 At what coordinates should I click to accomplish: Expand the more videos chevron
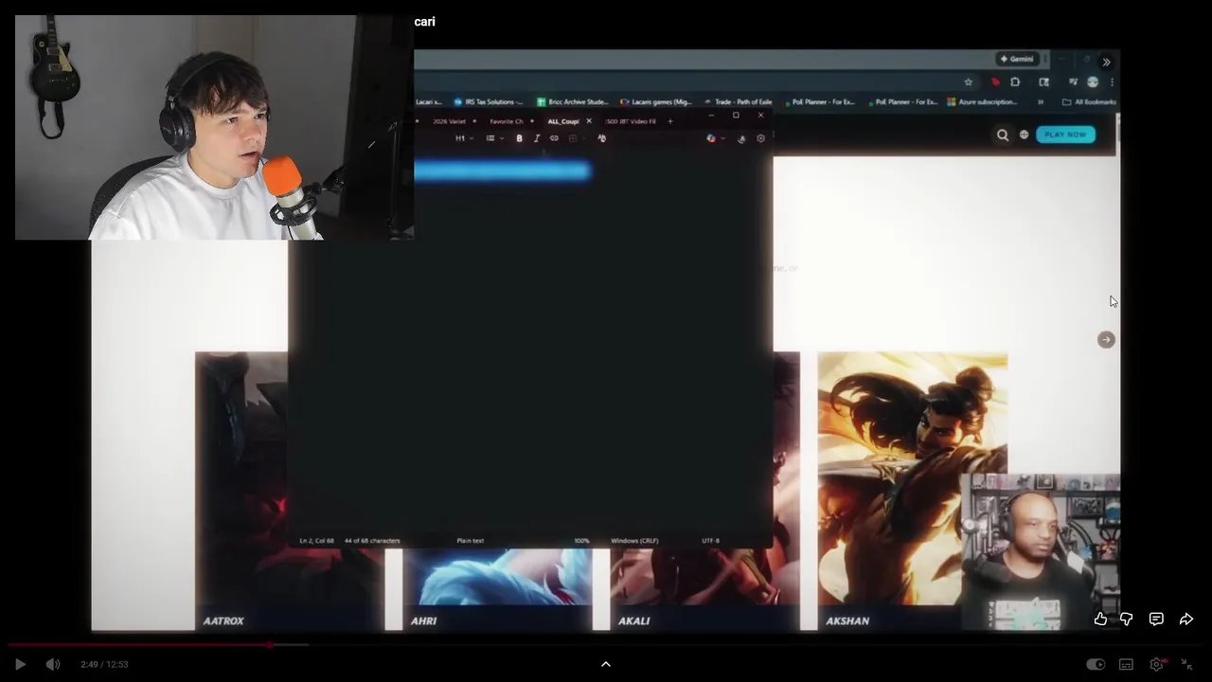click(606, 664)
